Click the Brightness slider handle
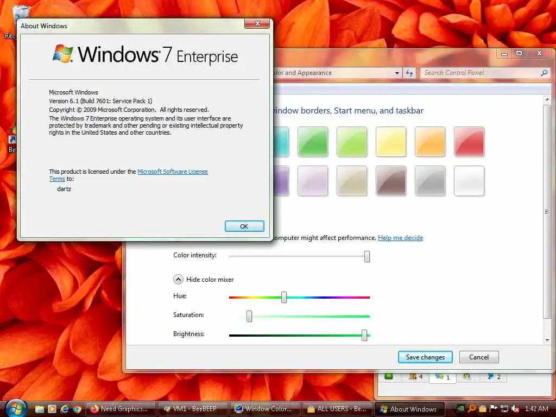The image size is (556, 417). [x=364, y=335]
